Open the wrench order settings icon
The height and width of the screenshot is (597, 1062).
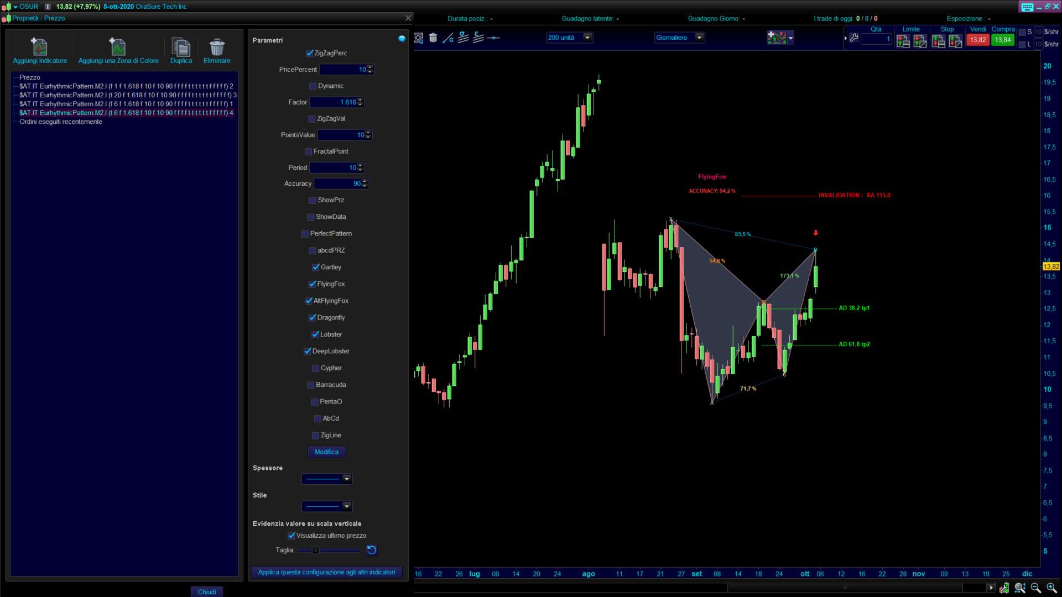[854, 38]
